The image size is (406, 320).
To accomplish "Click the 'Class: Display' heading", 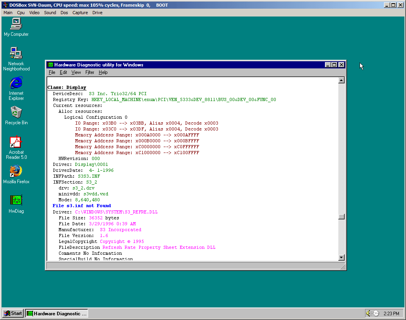I will (67, 87).
